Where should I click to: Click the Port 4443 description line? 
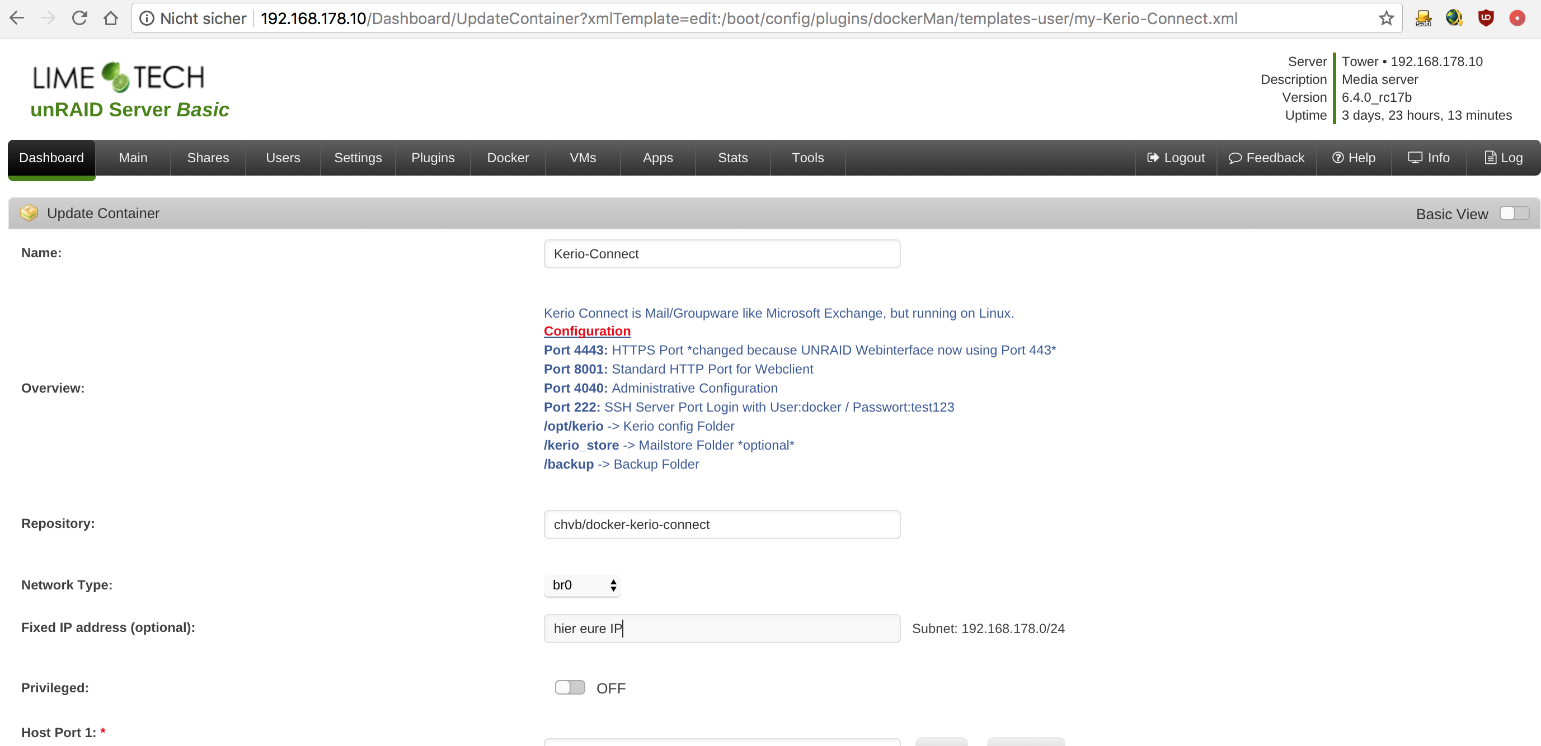tap(800, 350)
